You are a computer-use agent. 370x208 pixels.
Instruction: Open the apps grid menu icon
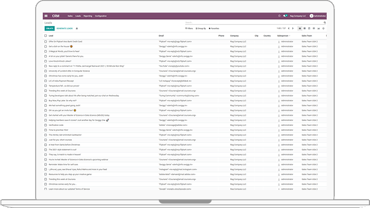tap(46, 16)
